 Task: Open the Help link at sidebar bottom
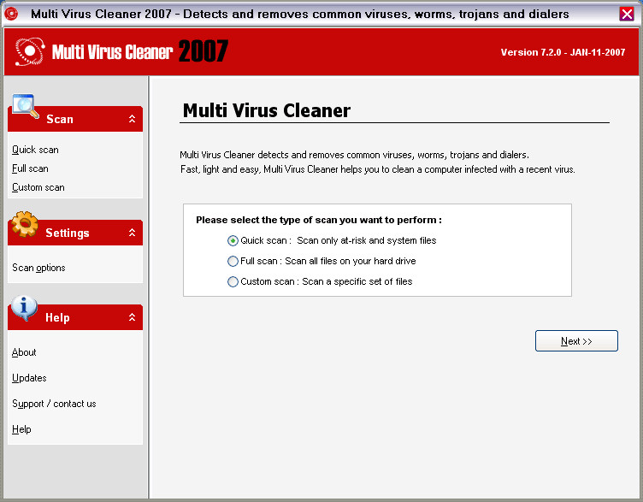click(x=21, y=429)
